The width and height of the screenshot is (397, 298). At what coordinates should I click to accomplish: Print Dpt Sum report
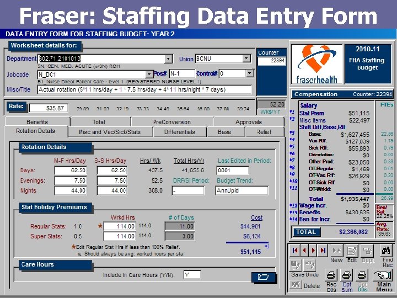point(347,275)
